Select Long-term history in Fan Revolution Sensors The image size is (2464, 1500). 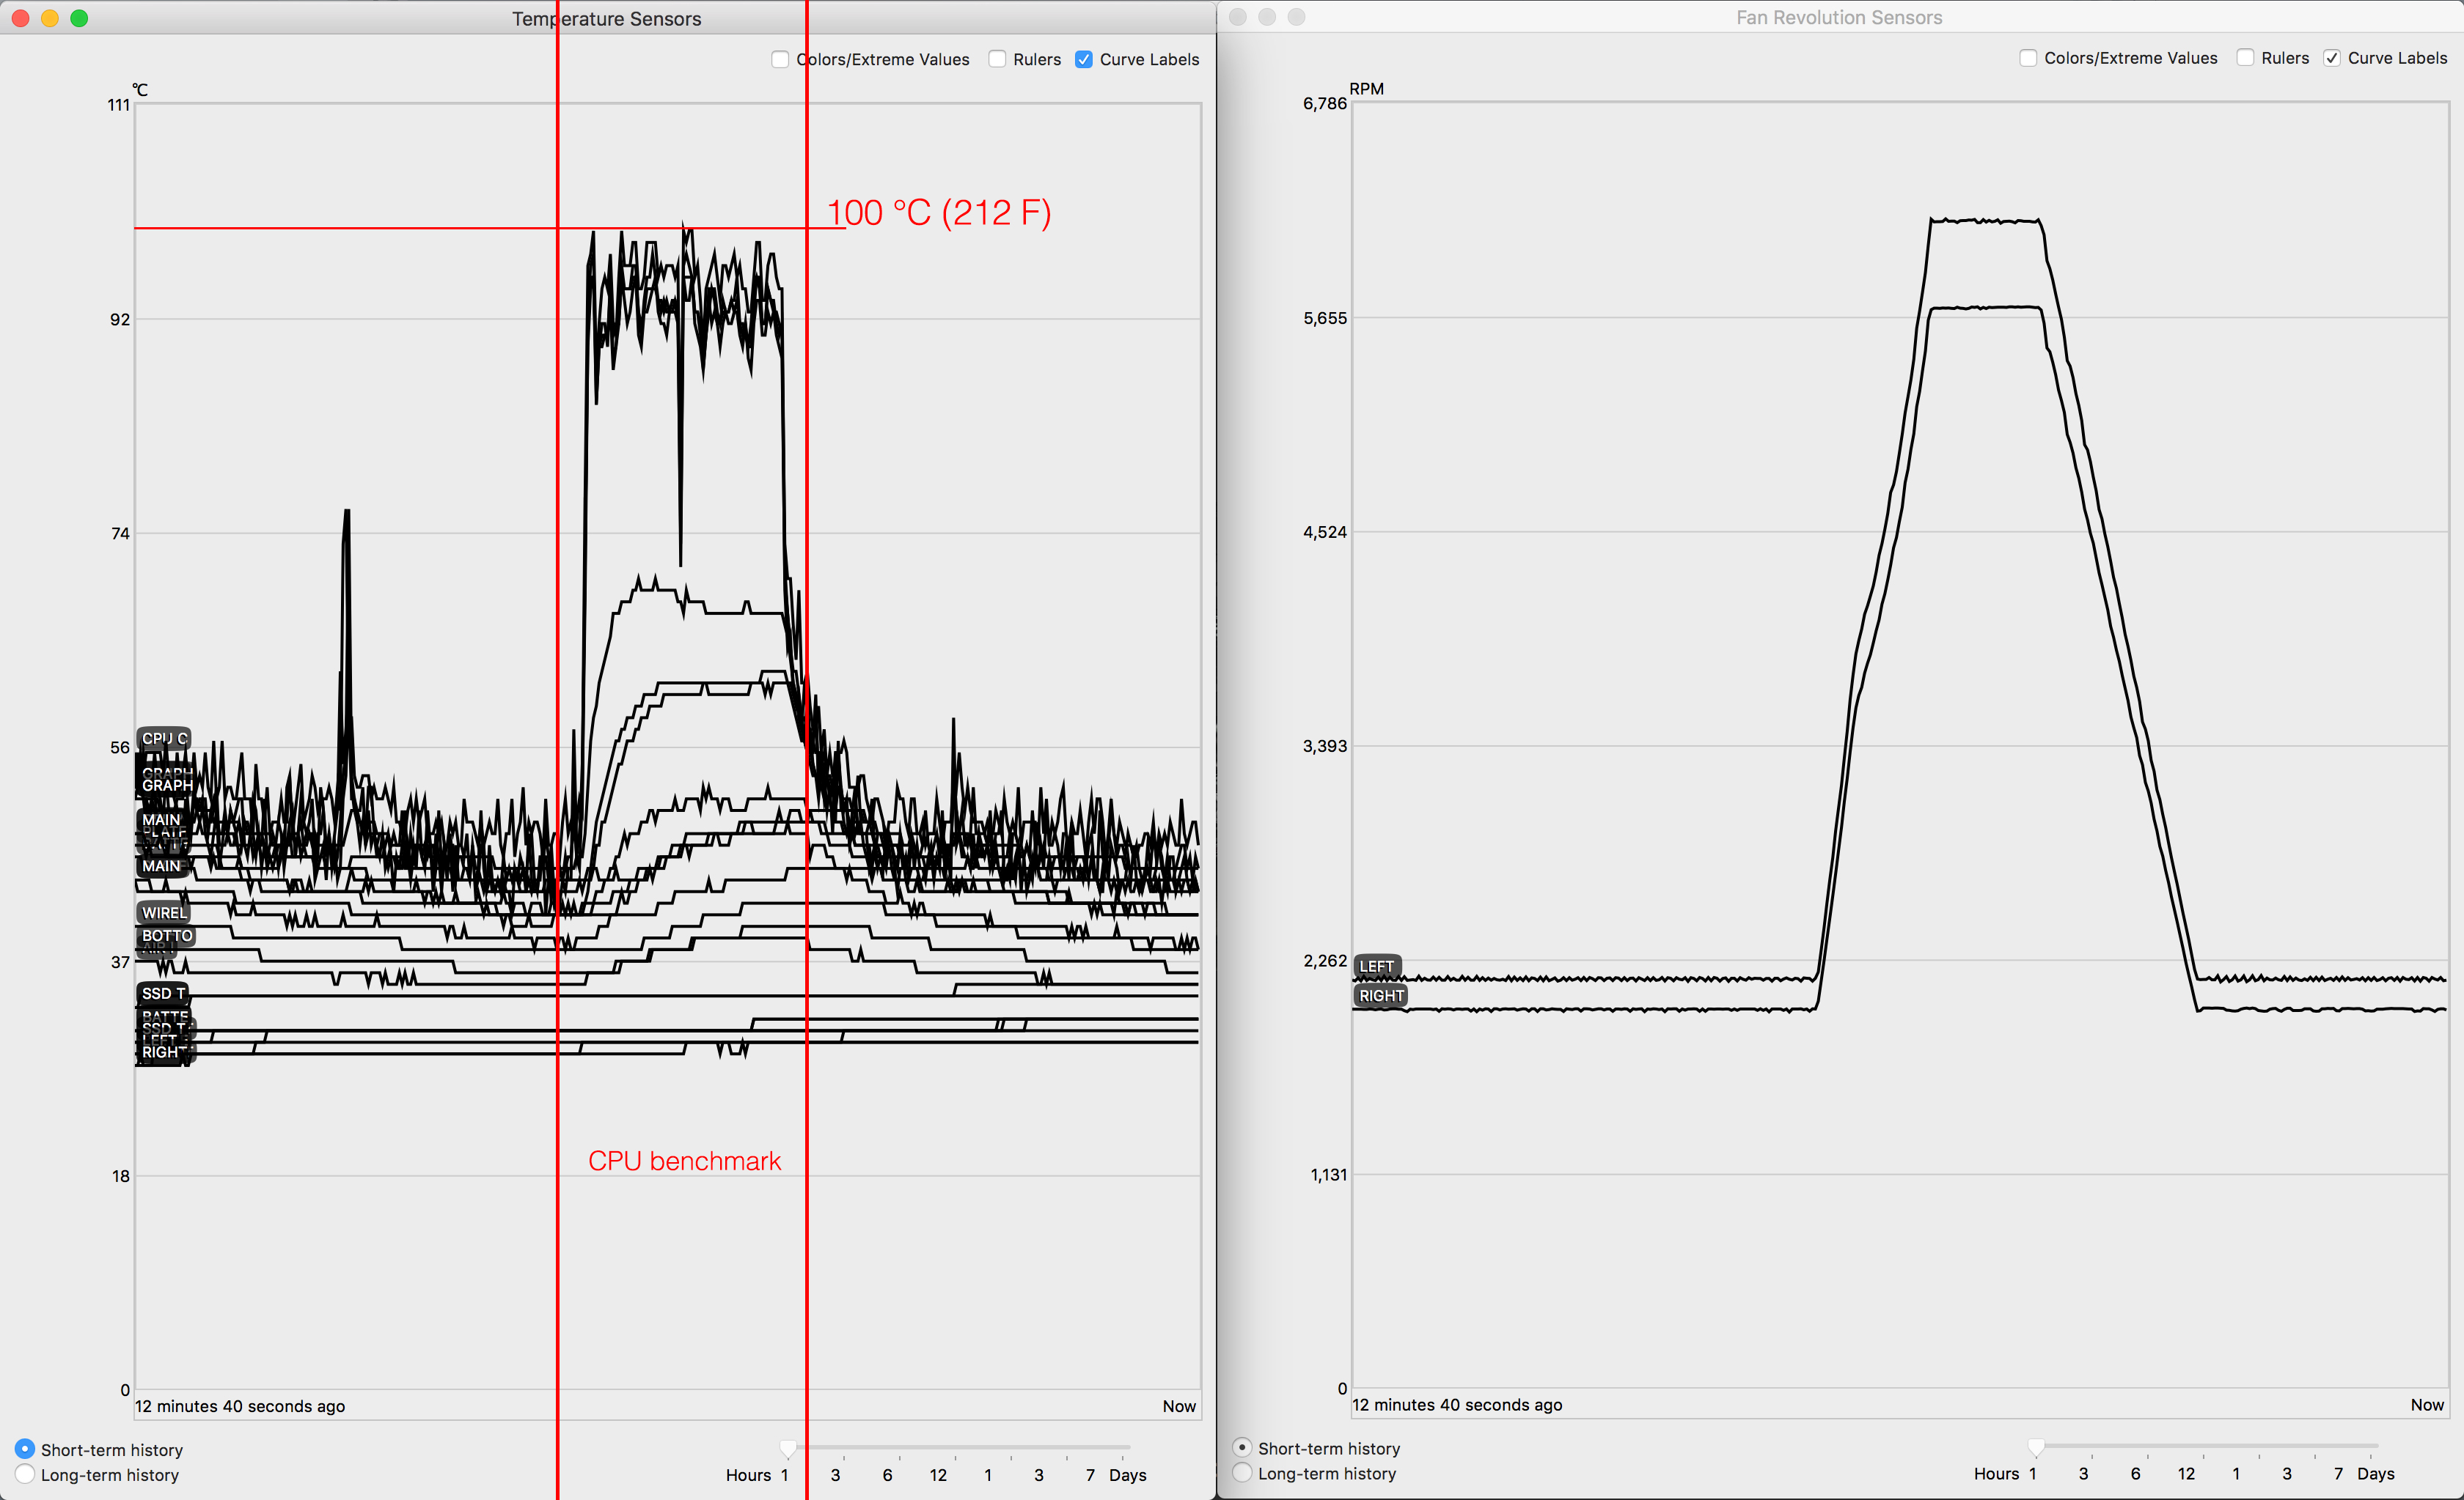pyautogui.click(x=1242, y=1472)
